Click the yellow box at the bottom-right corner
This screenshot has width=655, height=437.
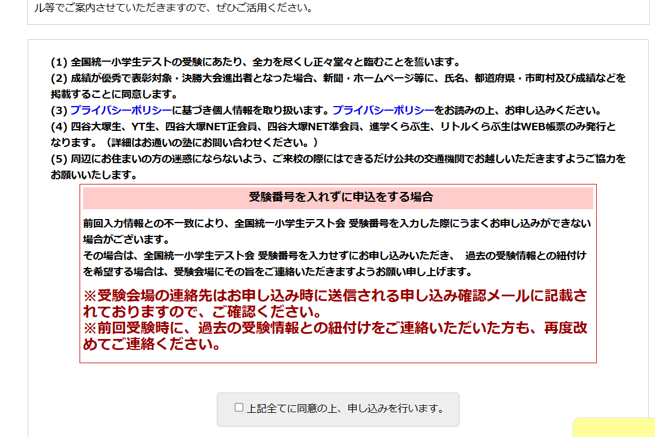(614, 427)
